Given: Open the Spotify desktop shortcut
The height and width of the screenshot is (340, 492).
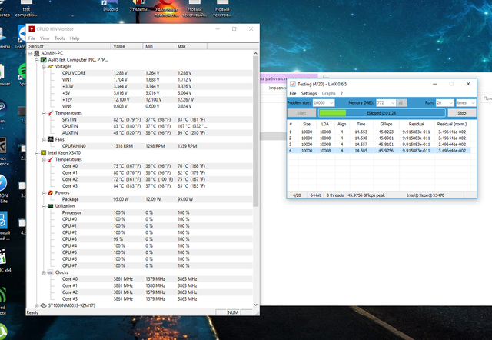Looking at the screenshot, I should tap(22, 75).
